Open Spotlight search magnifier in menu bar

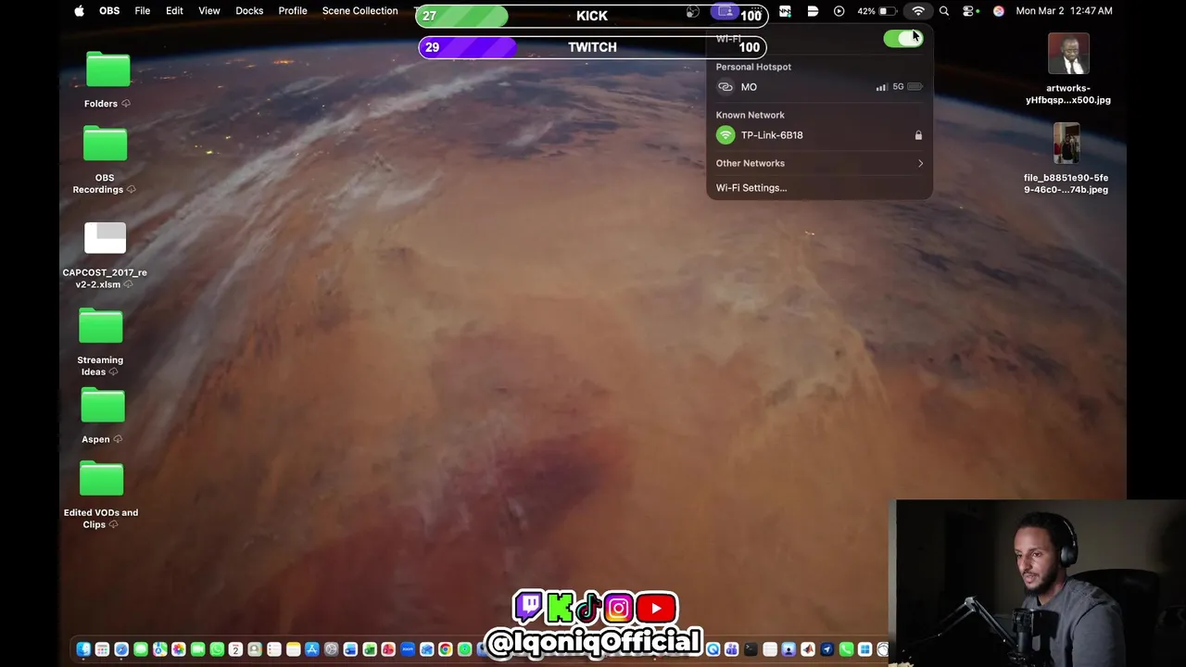[944, 11]
